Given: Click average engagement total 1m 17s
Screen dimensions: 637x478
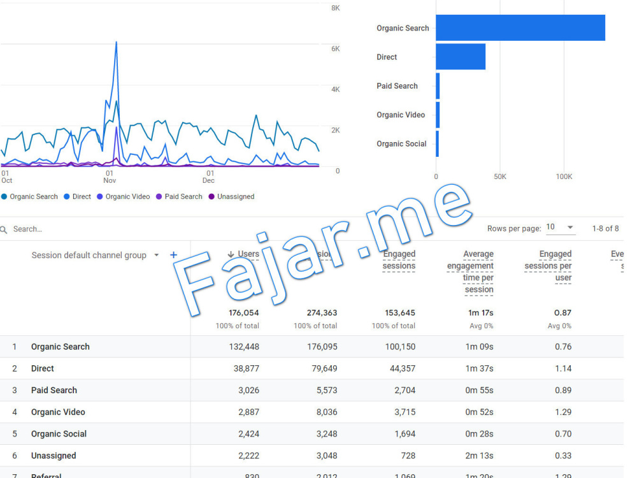Looking at the screenshot, I should click(x=480, y=313).
